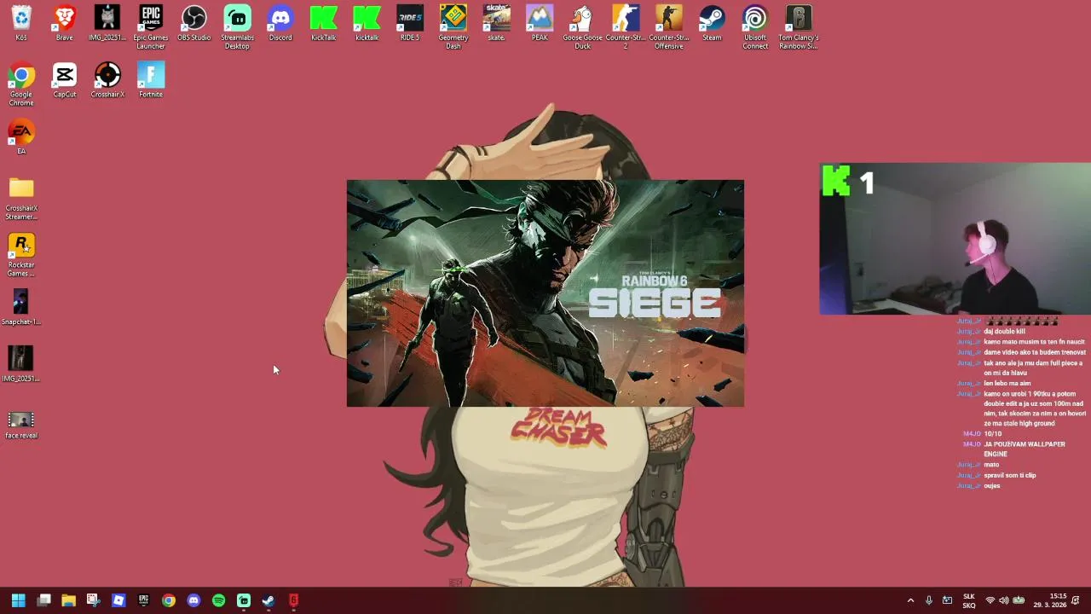Click the screen tray icon beside the microphone
The width and height of the screenshot is (1091, 614).
[x=947, y=600]
